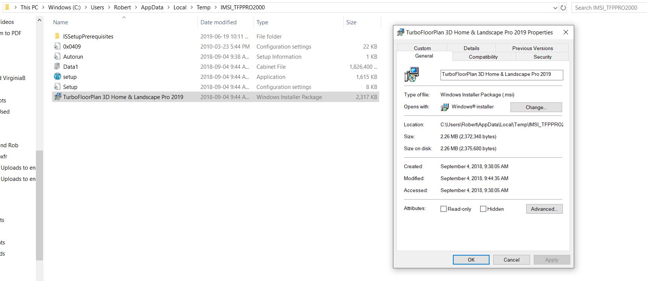Screen dimensions: 647x281
Task: Expand the chevron after Users in address path
Action: [109, 7]
